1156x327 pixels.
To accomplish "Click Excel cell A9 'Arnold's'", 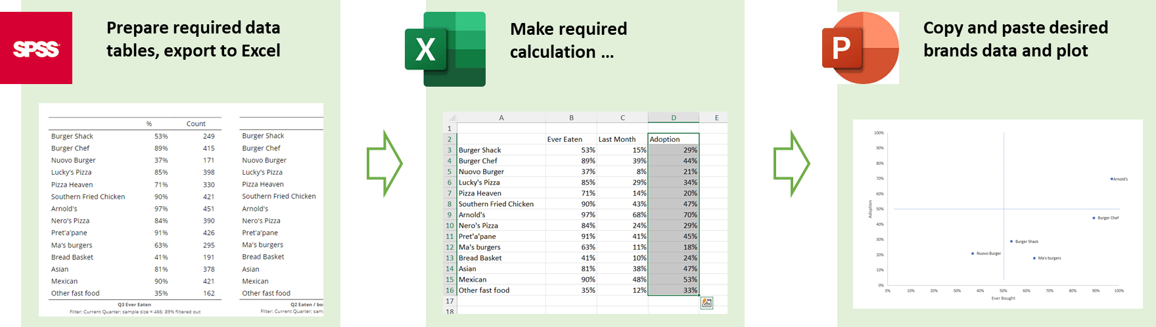I will coord(501,215).
